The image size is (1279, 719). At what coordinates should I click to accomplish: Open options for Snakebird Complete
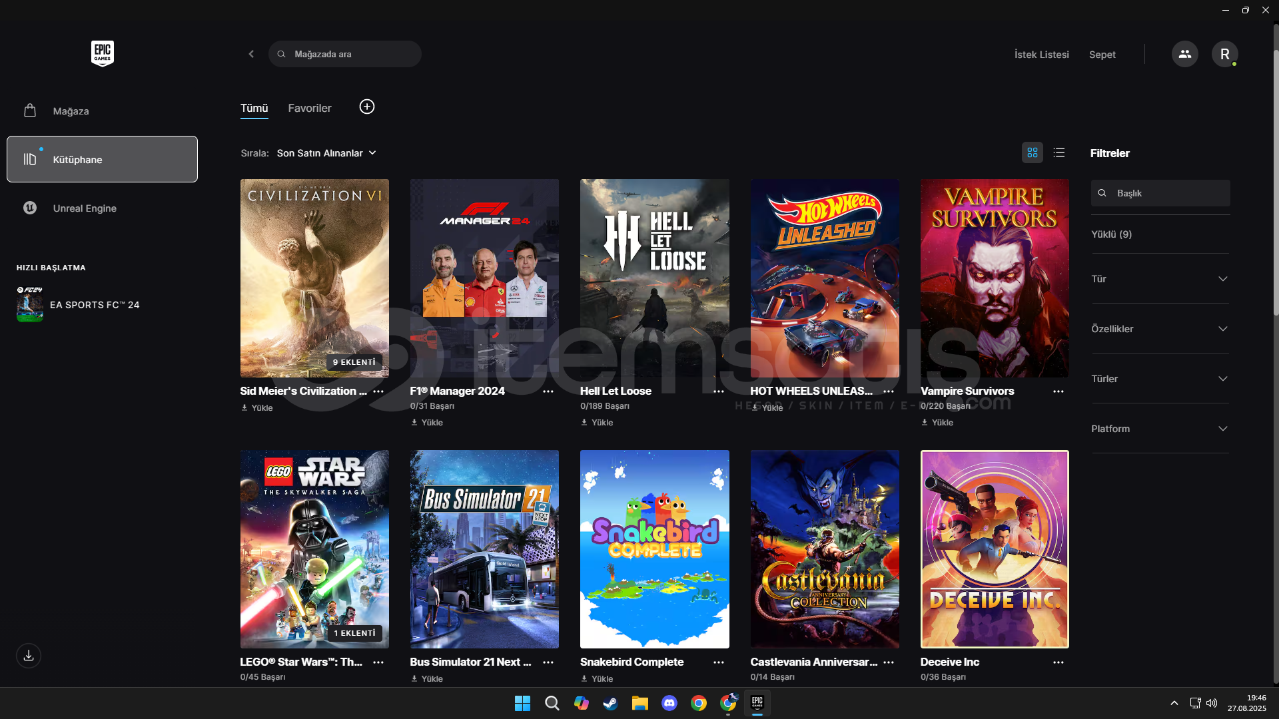click(x=719, y=662)
